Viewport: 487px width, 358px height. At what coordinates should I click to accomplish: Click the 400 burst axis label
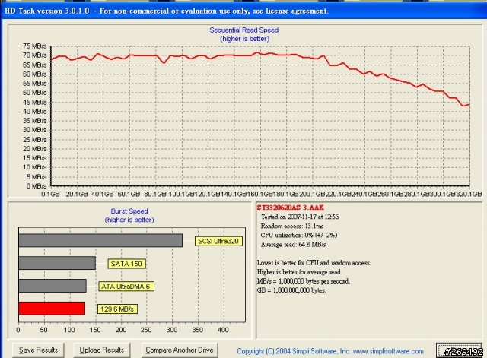[x=223, y=330]
